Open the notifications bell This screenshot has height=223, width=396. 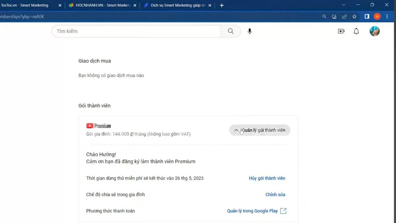(x=356, y=31)
